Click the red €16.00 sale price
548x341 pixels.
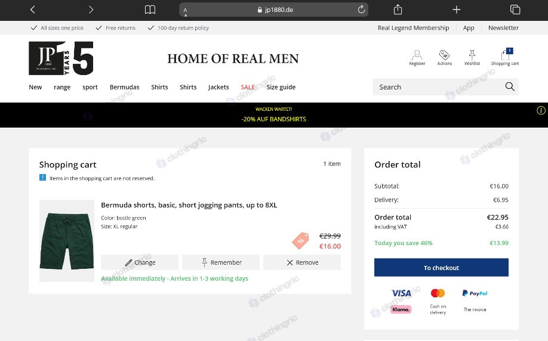(x=330, y=246)
